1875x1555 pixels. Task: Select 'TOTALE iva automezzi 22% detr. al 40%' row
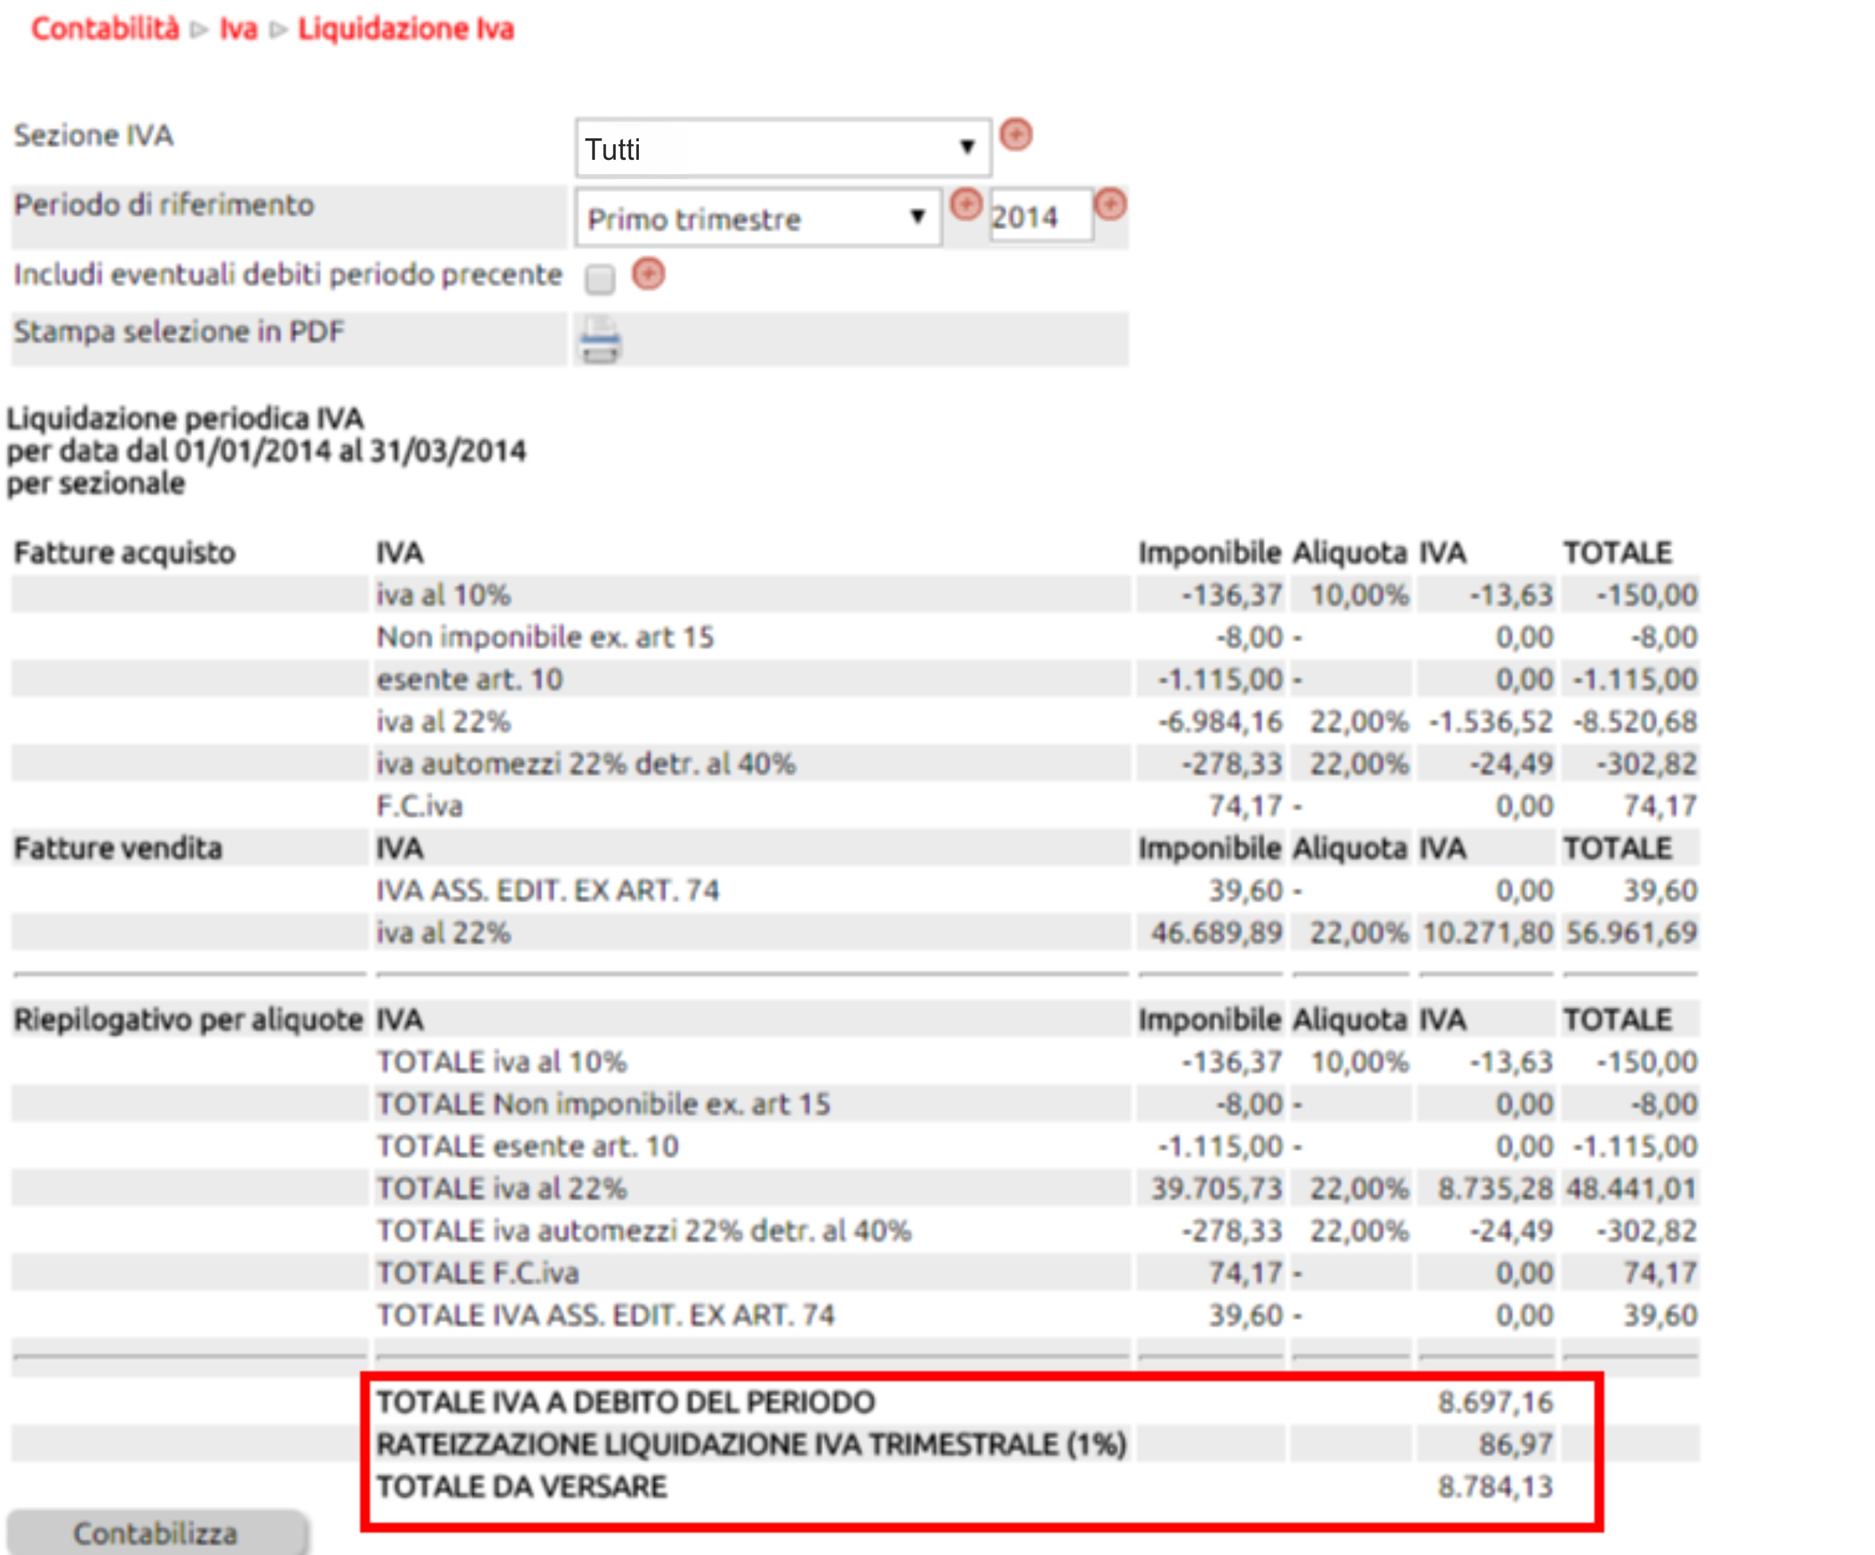click(x=855, y=1231)
